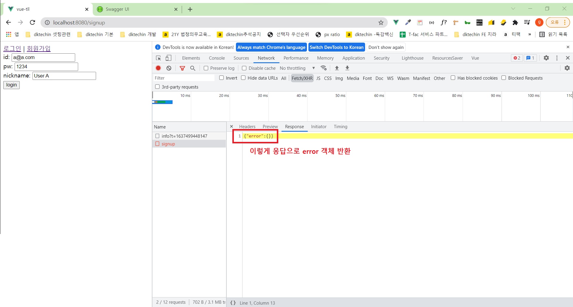Check the Disable cache option

pyautogui.click(x=244, y=68)
